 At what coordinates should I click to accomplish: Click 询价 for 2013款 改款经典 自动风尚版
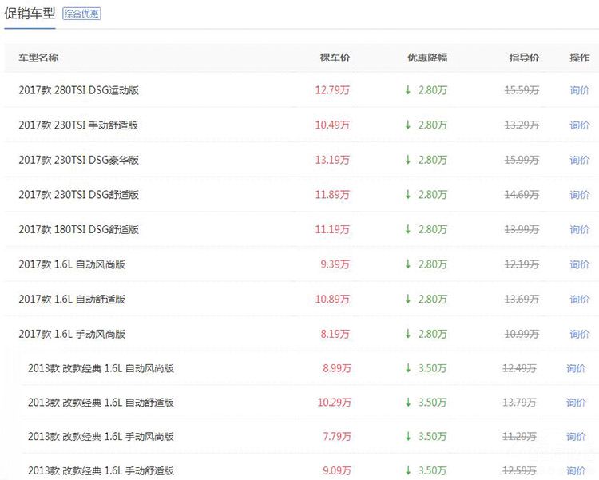click(x=576, y=368)
